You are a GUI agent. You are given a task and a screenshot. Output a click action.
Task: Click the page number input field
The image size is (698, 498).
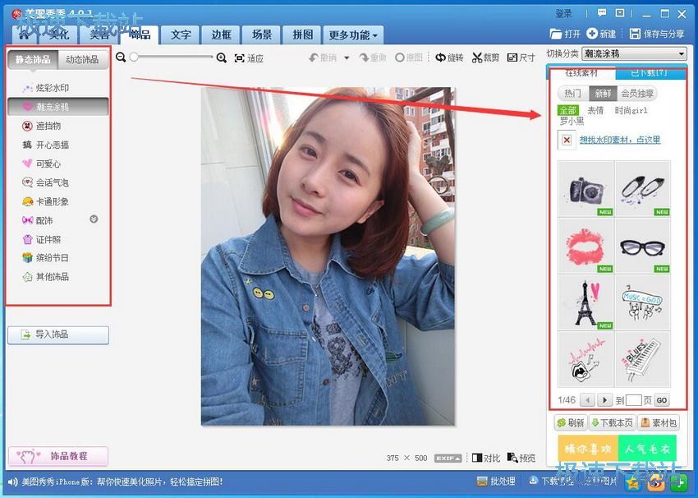tap(633, 400)
